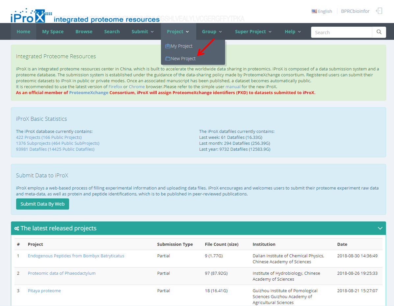394x306 pixels.
Task: Select date 2018-08-21 15:27:07
Action: (x=357, y=291)
